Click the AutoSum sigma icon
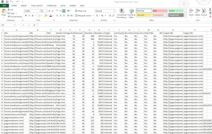The width and height of the screenshot is (212, 134). click(x=210, y=10)
